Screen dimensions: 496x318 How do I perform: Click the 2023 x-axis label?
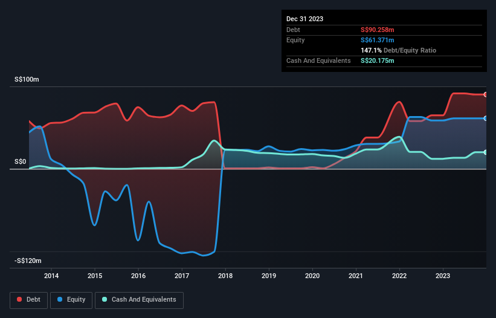pos(443,276)
